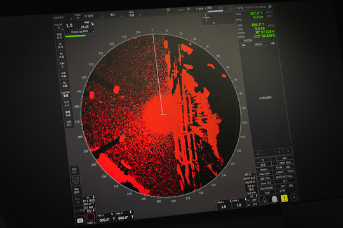The height and width of the screenshot is (228, 343).
Task: Select the AIS tab in target panel
Action: pyautogui.click(x=285, y=158)
